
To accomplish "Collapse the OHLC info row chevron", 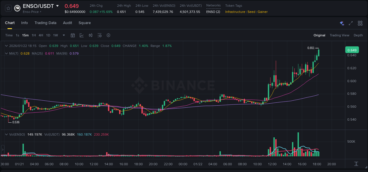I will [x=6, y=46].
